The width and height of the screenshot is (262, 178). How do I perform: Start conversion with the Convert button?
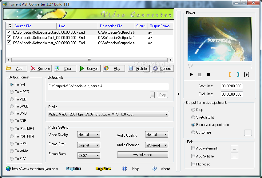90,68
